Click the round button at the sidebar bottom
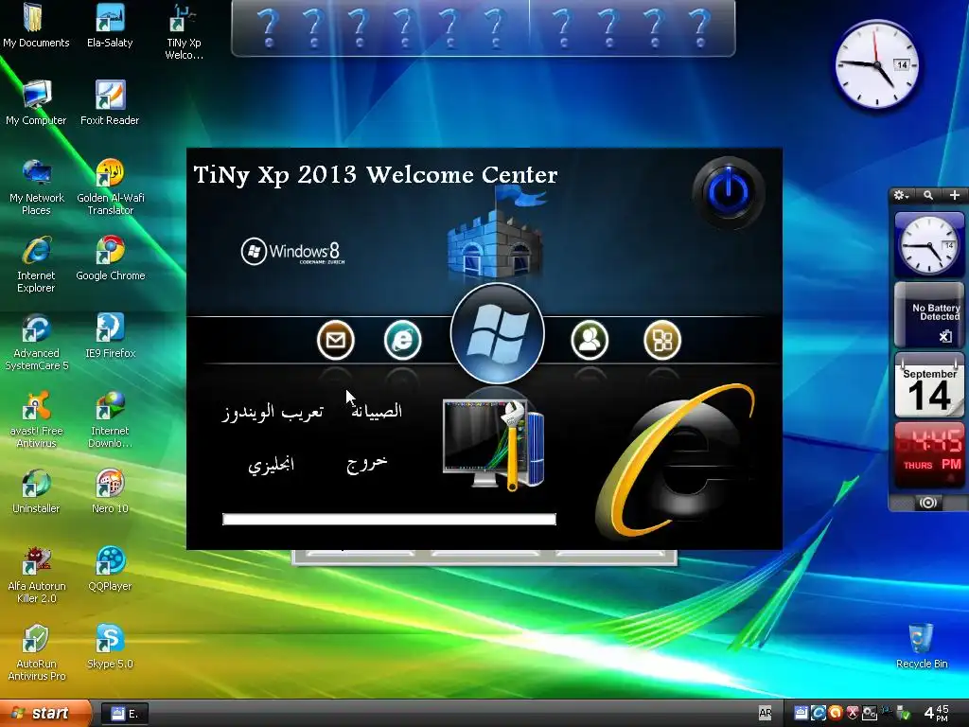This screenshot has height=727, width=969. pos(928,503)
